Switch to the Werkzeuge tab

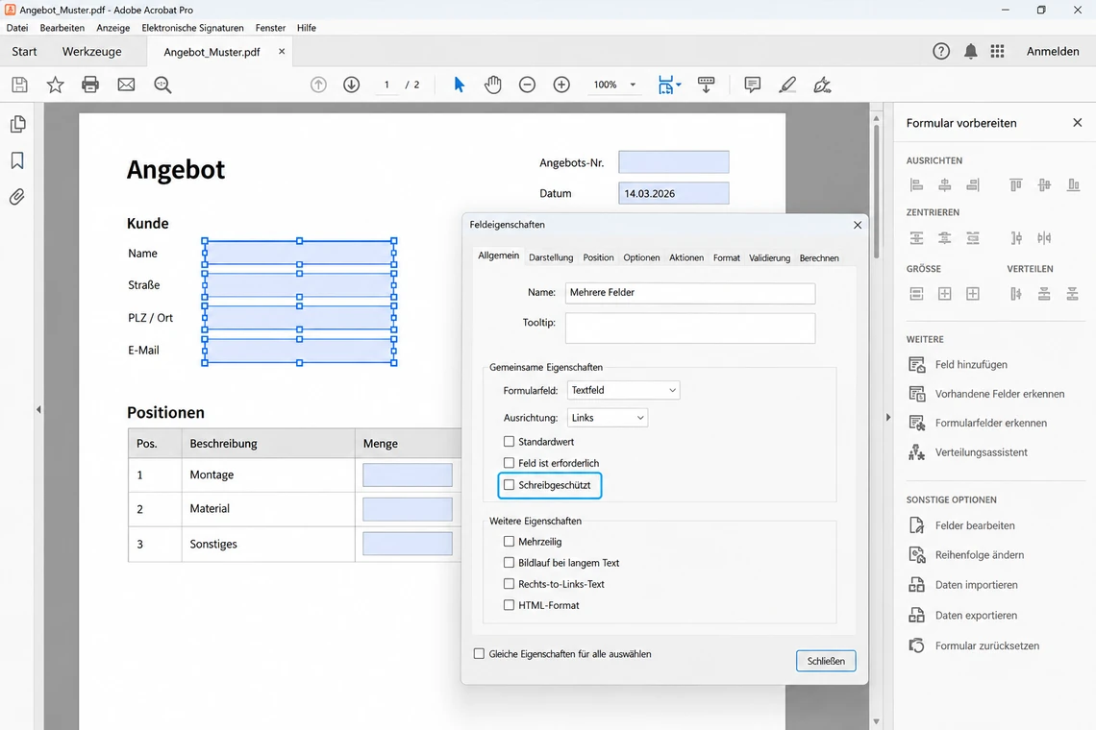click(x=91, y=52)
